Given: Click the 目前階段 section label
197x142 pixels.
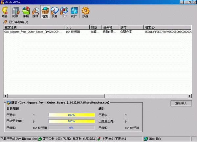Looking at the screenshot, I should 13,108.
